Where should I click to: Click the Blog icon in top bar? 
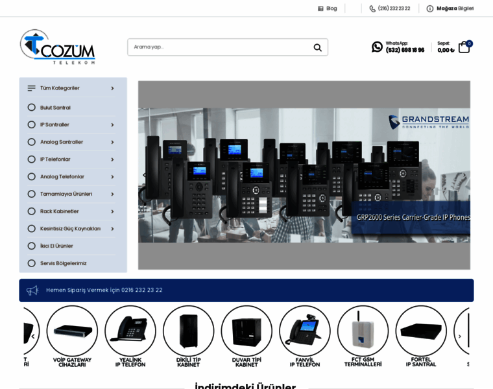tap(320, 8)
